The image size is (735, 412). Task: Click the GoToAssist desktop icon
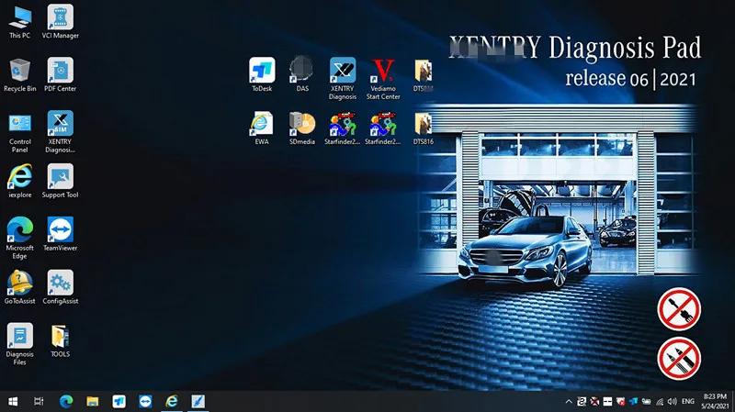(19, 287)
